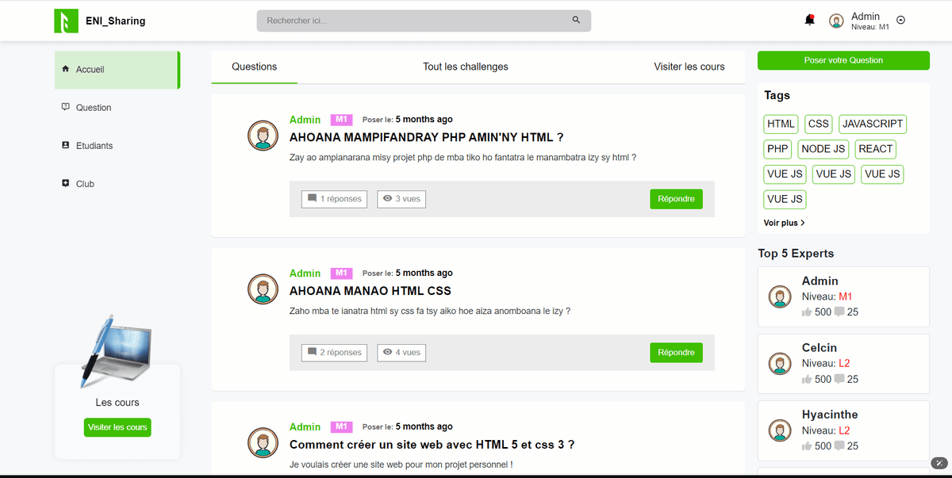The height and width of the screenshot is (478, 952).
Task: Click the Admin avatar in the header
Action: click(x=836, y=21)
